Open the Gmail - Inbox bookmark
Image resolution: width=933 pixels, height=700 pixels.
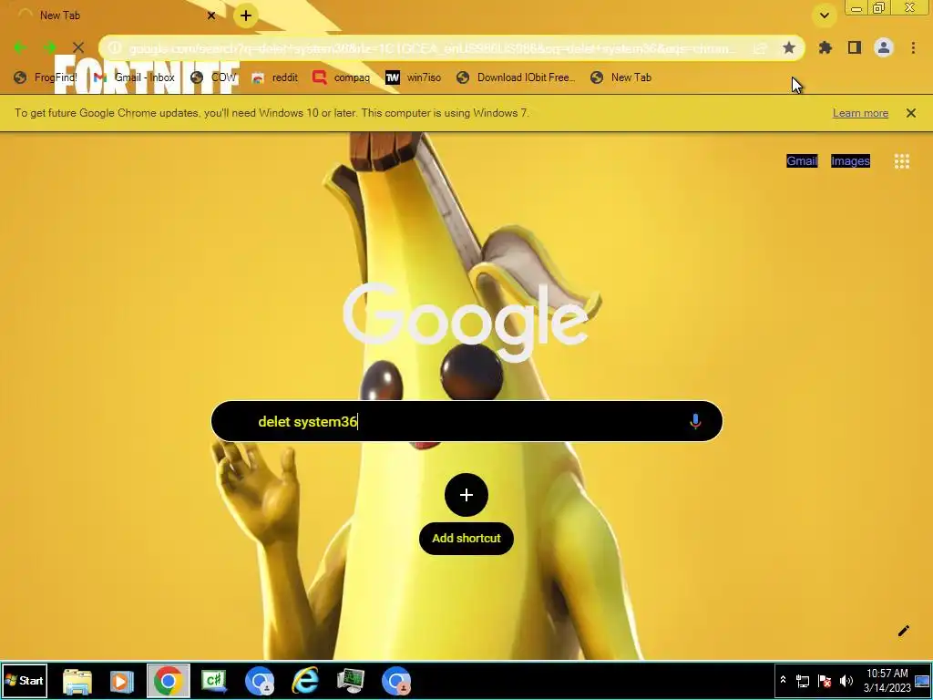point(135,77)
